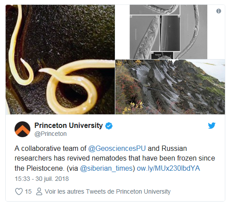Click the info icon above the photos
Image resolution: width=231 pixels, height=206 pixels.
click(219, 11)
